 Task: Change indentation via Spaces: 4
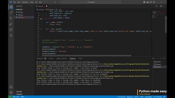pyautogui.click(x=130, y=97)
